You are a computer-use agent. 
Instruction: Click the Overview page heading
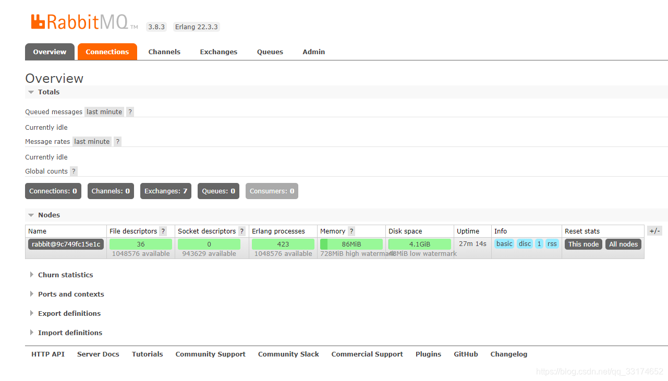click(x=54, y=78)
